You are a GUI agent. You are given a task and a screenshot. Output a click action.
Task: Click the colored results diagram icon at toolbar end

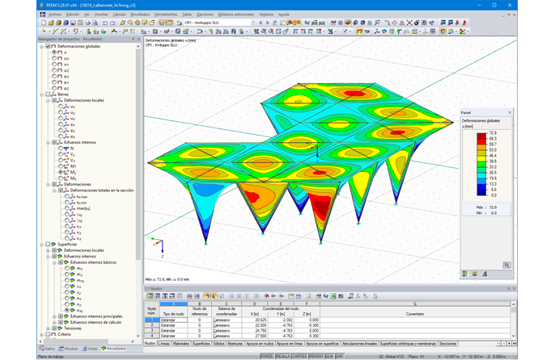pyautogui.click(x=462, y=31)
